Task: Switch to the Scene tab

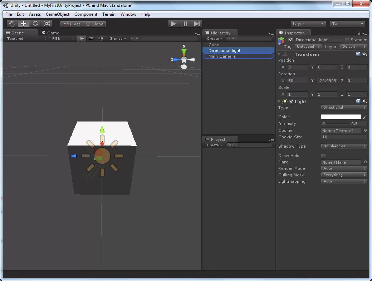Action: click(x=20, y=33)
